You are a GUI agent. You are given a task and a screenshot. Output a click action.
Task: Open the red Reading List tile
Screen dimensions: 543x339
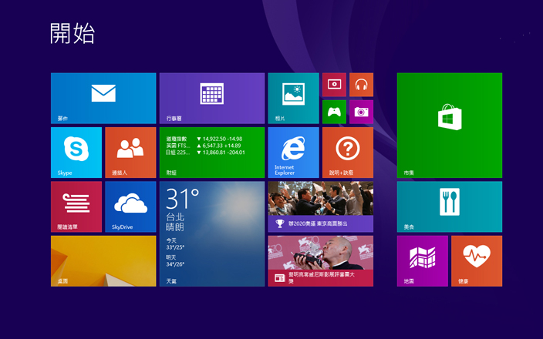(76, 206)
